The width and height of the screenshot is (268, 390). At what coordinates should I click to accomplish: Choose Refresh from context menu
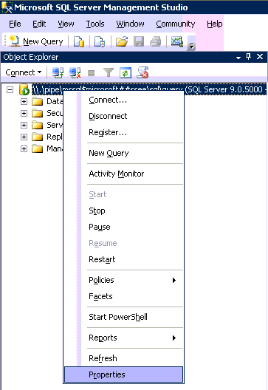pyautogui.click(x=123, y=358)
